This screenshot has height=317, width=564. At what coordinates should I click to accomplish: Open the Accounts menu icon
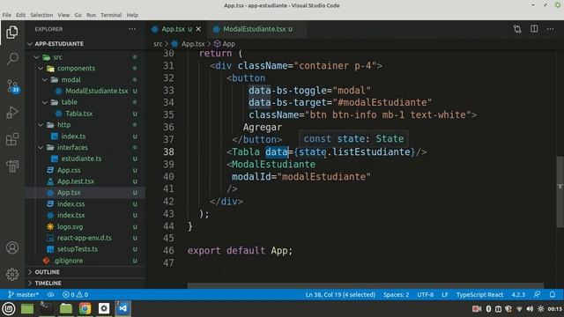coord(12,247)
